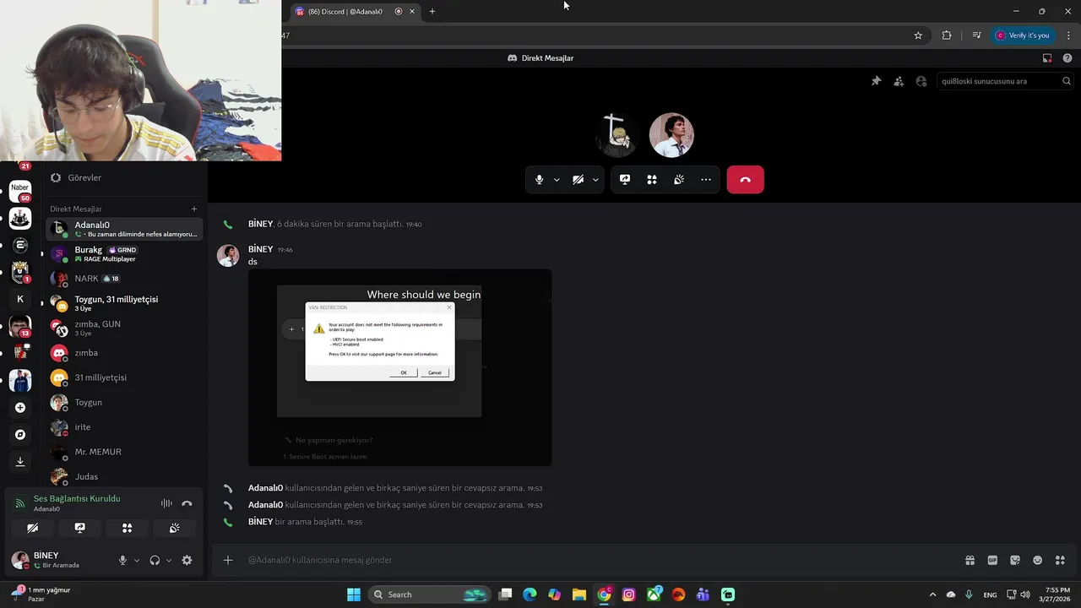Deafen headphones in user panel
This screenshot has height=608, width=1081.
(155, 561)
